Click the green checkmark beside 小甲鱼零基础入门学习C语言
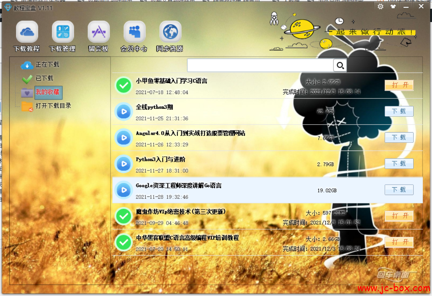The height and width of the screenshot is (296, 432). click(124, 86)
